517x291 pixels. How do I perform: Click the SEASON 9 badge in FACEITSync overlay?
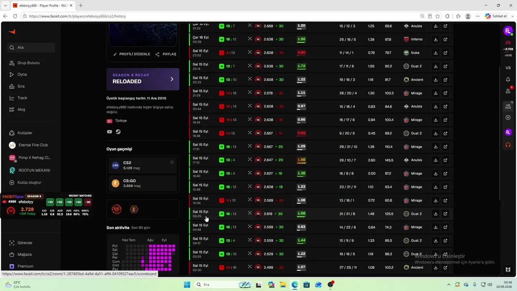point(34,196)
